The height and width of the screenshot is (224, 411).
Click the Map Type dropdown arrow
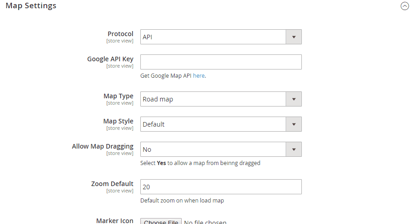pos(294,99)
